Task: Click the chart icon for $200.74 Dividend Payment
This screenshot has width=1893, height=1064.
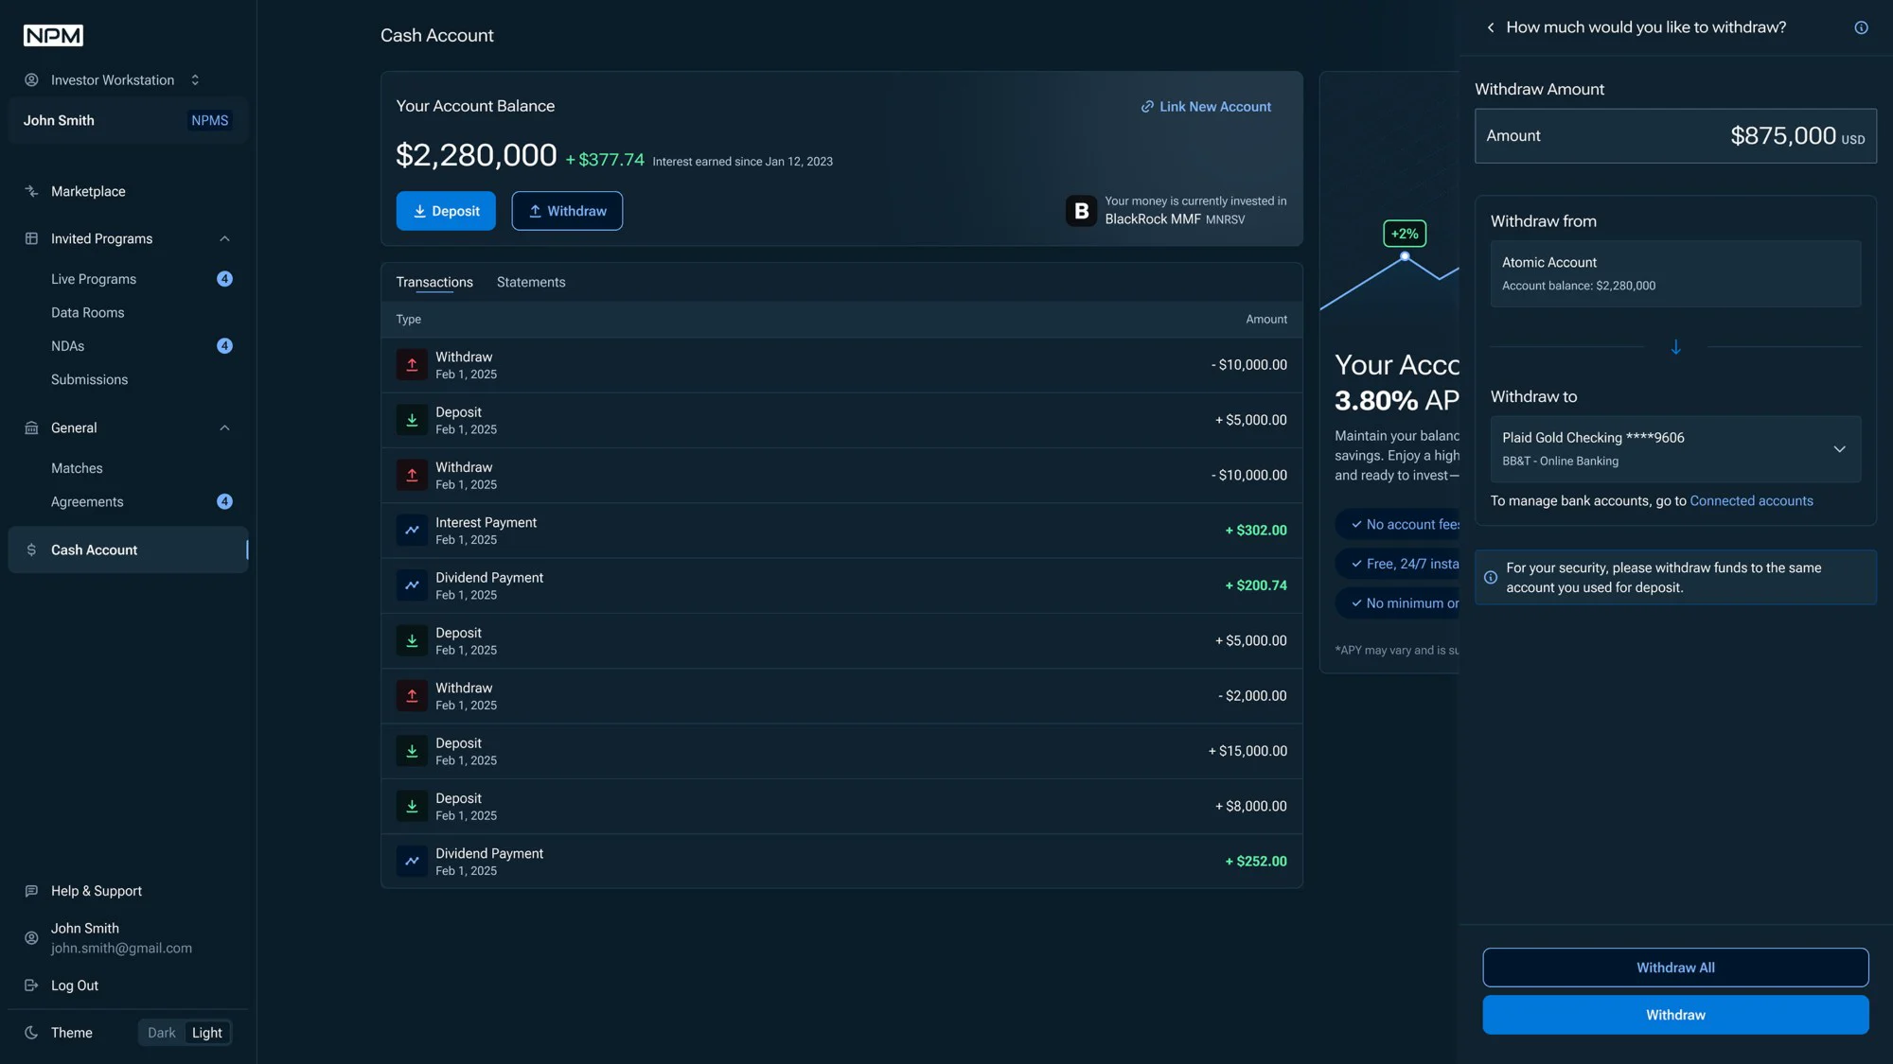Action: [412, 585]
